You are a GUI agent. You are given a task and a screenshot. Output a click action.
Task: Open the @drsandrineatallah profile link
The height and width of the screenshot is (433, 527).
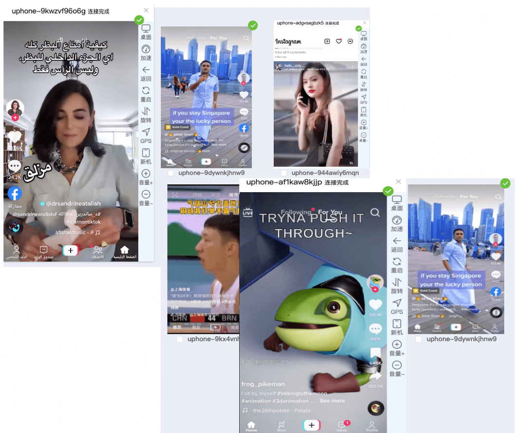pos(74,203)
